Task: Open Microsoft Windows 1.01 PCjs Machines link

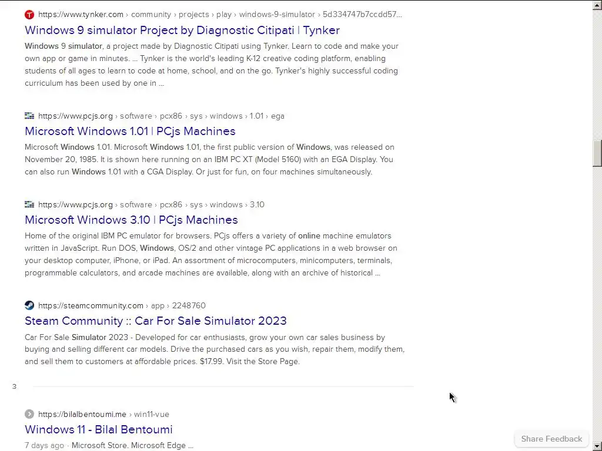Action: 130,131
